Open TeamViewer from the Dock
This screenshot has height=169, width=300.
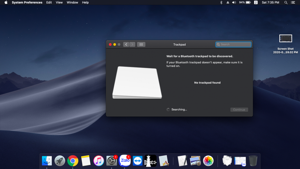point(138,161)
